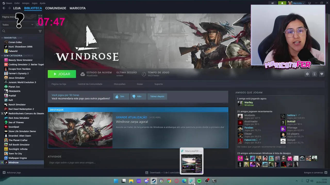Open the Exibir menu

pos(17,3)
